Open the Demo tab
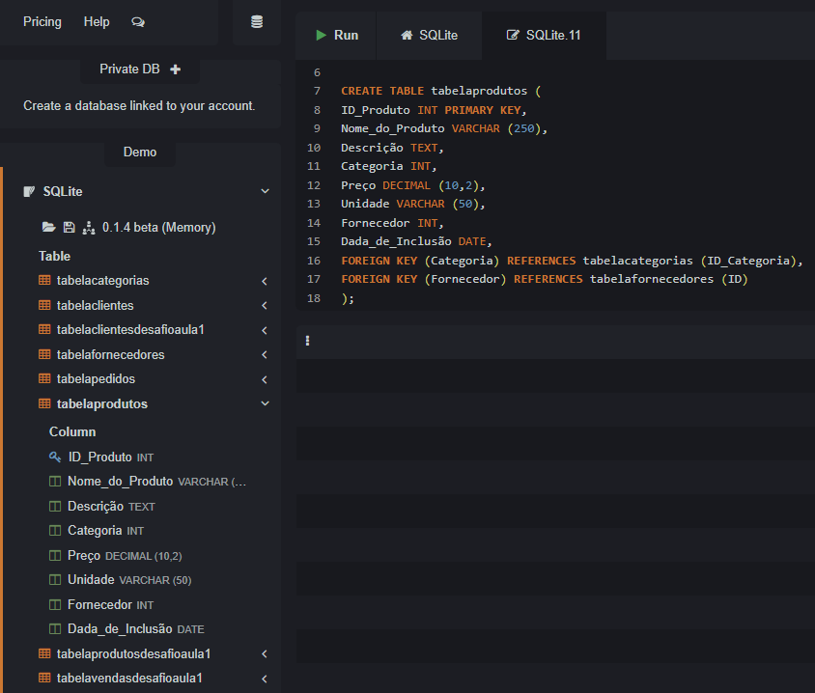815x693 pixels. (x=140, y=152)
